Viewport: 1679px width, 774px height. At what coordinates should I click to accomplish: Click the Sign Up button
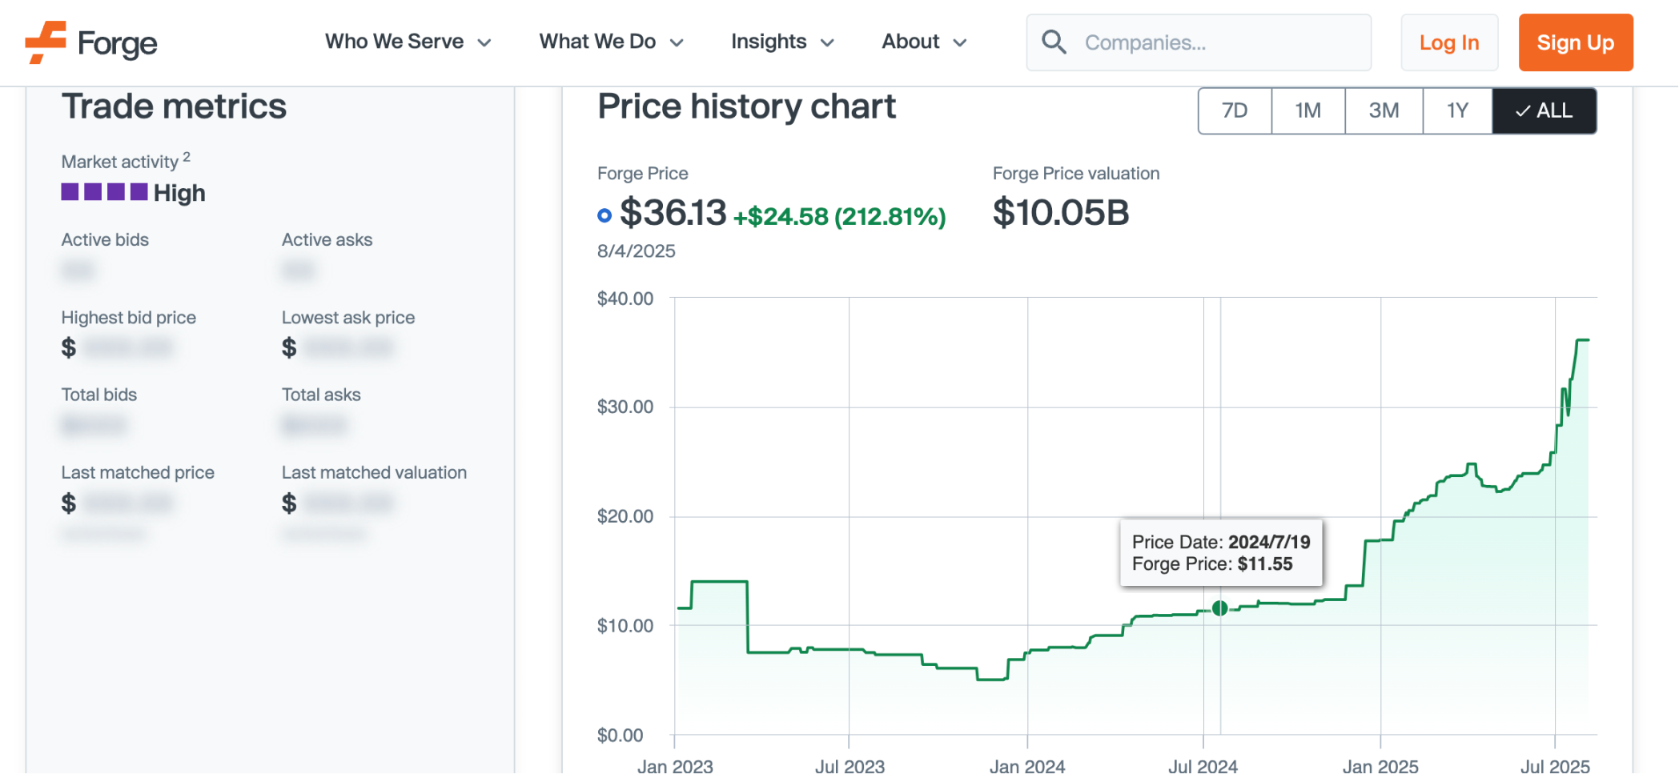point(1575,42)
